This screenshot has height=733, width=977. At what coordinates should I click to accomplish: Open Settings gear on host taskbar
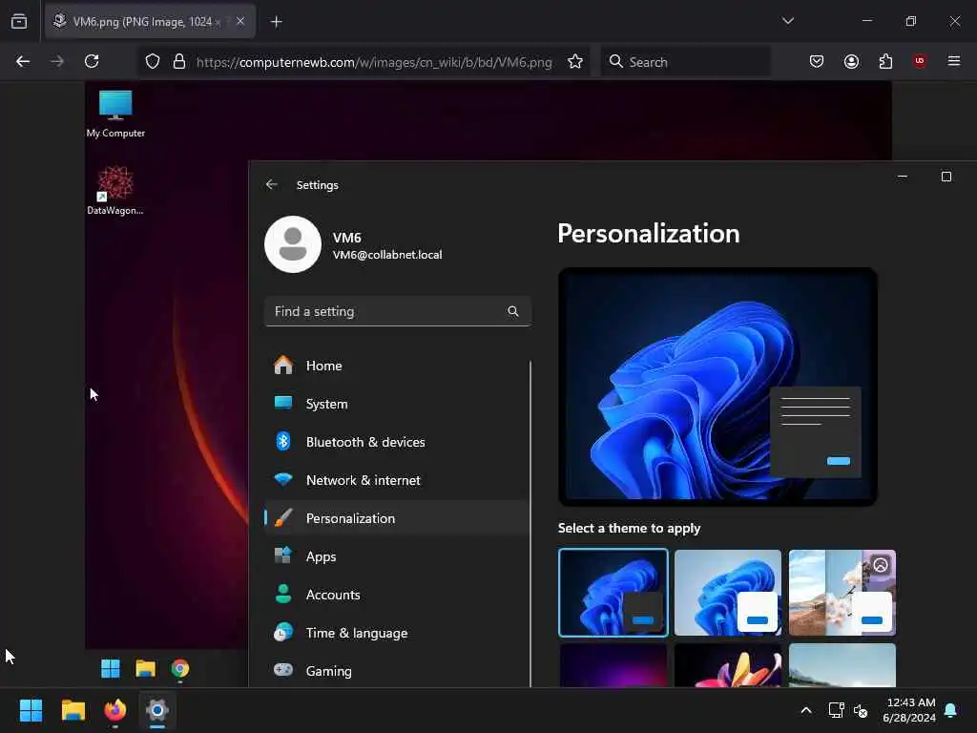[x=157, y=710]
